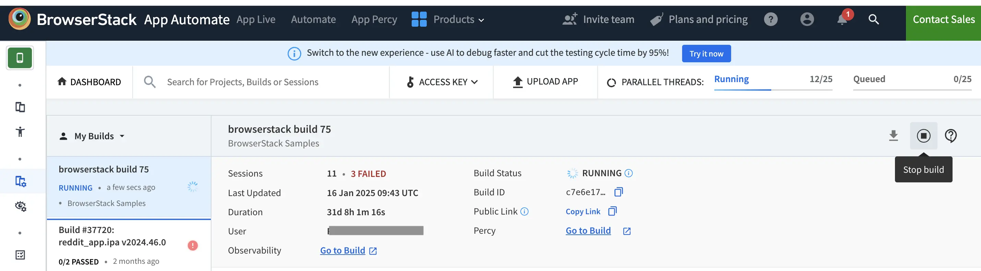Open the notifications bell

point(842,20)
